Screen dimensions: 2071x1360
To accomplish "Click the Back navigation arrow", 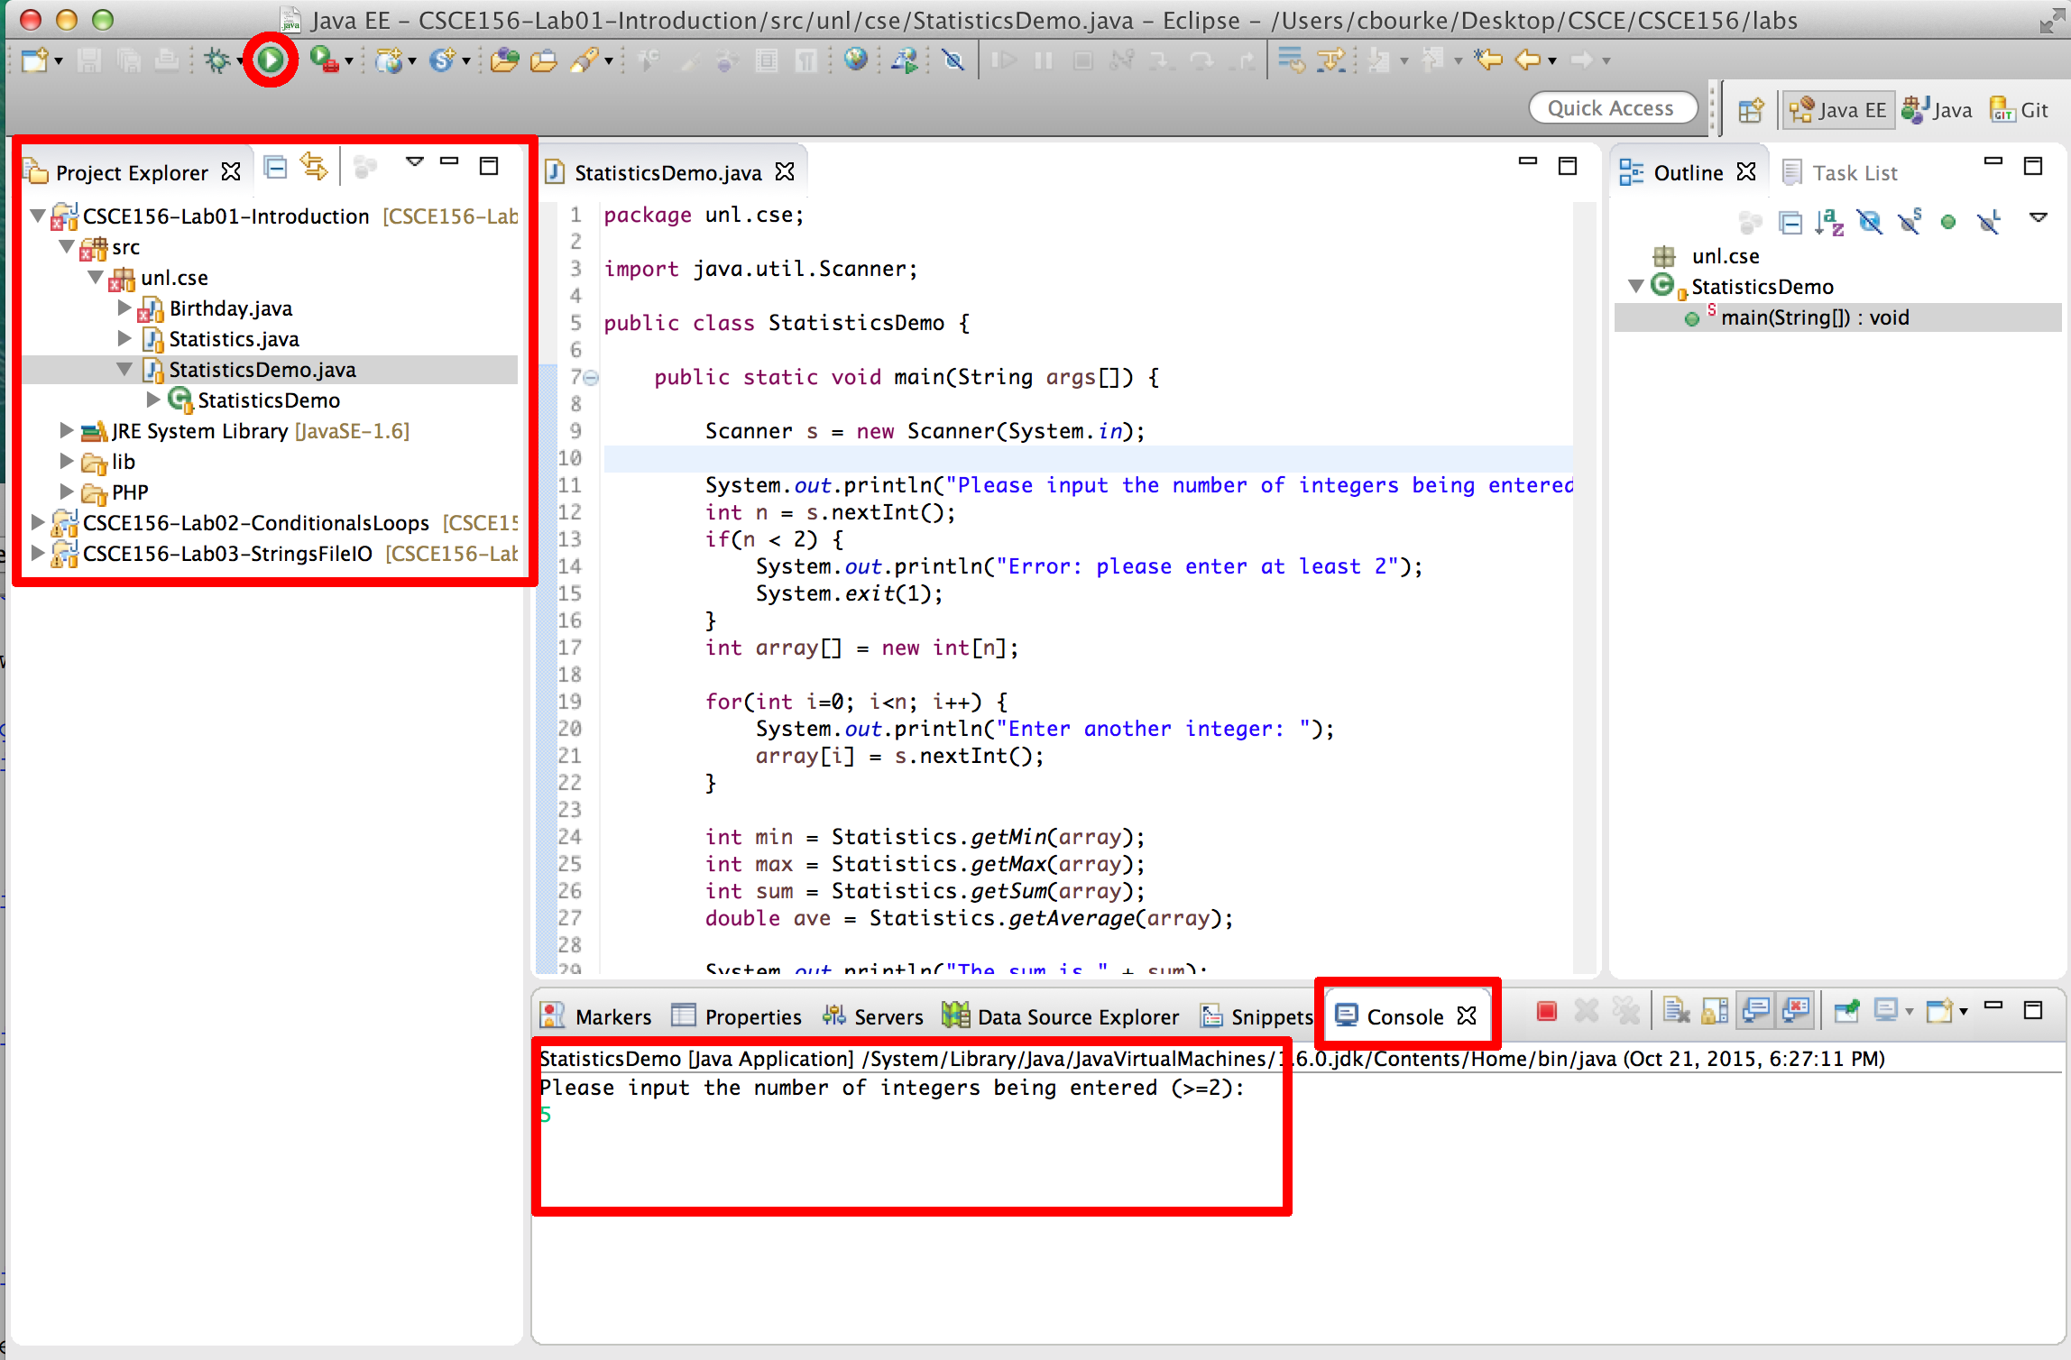I will (x=1528, y=60).
